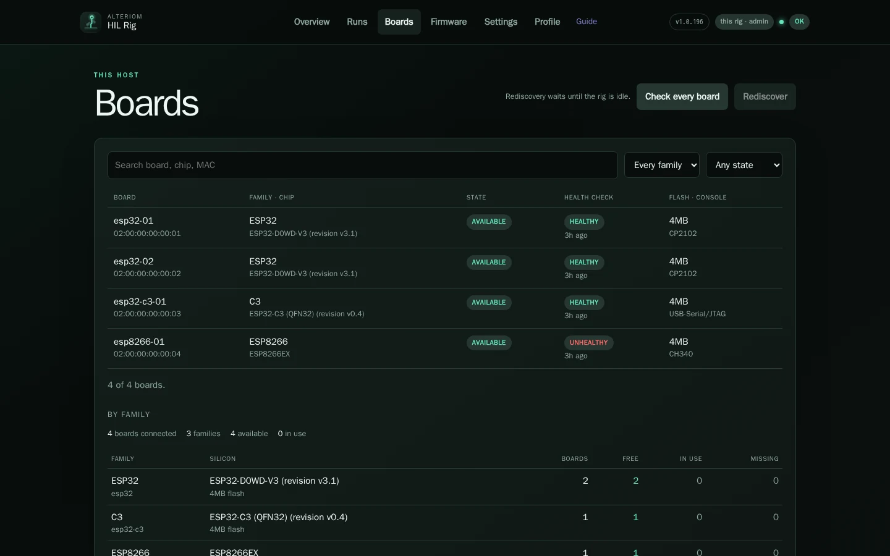Click the esp32-c3 family slug
The width and height of the screenshot is (890, 556).
tap(127, 529)
